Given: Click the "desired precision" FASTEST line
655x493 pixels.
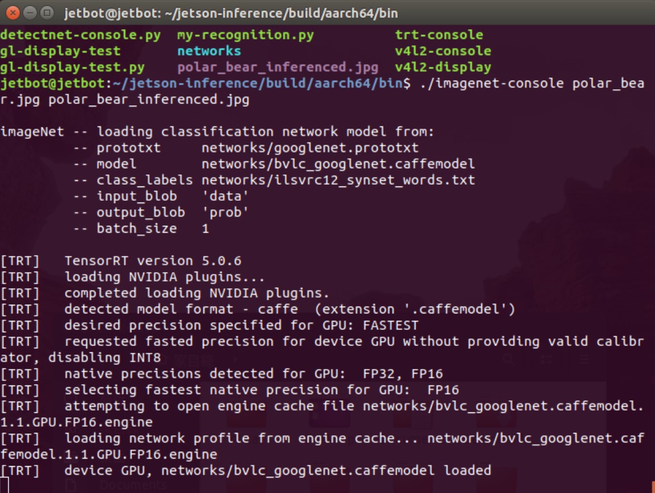Looking at the screenshot, I should pos(241,325).
